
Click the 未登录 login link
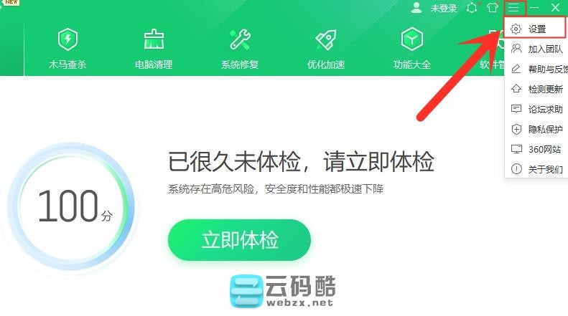point(443,8)
